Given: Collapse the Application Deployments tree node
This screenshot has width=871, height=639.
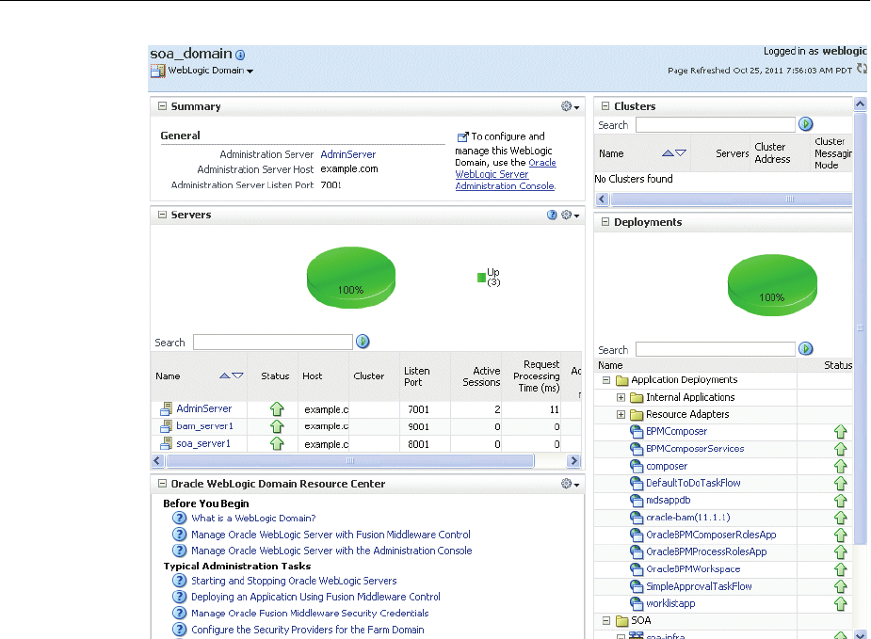Looking at the screenshot, I should coord(606,380).
